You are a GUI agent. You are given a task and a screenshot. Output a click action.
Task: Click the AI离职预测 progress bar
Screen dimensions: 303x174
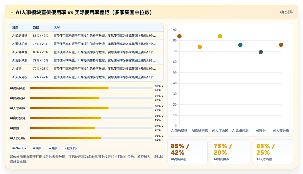[x=91, y=118]
